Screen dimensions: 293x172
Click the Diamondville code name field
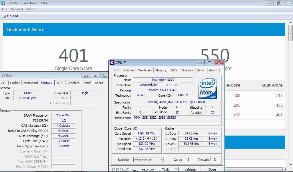pos(149,85)
